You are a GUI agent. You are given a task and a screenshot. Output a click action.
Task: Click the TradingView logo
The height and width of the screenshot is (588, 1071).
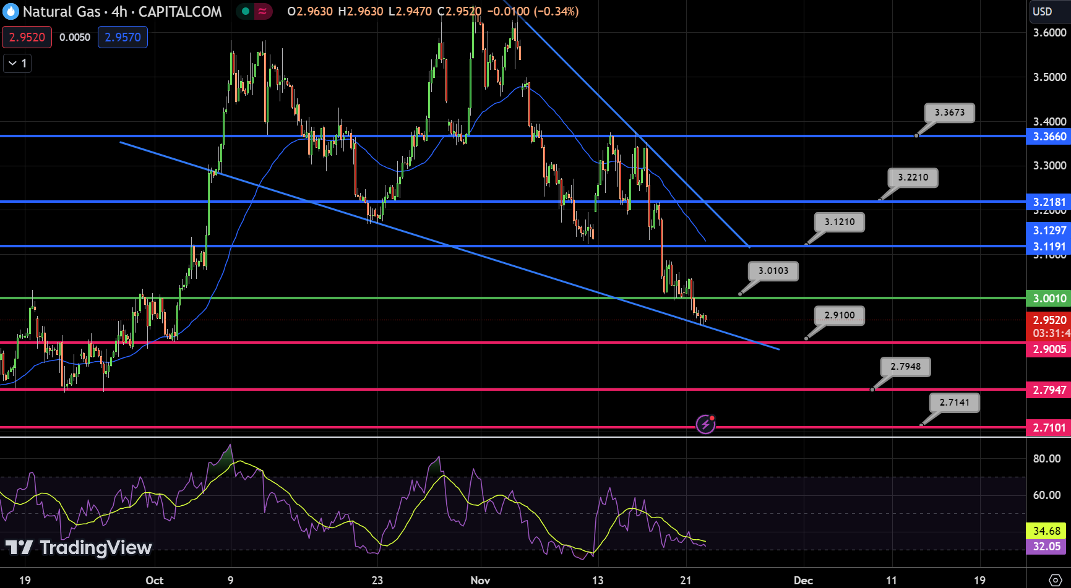click(79, 547)
